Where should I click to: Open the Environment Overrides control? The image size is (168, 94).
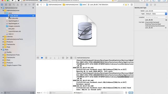(x=71, y=58)
